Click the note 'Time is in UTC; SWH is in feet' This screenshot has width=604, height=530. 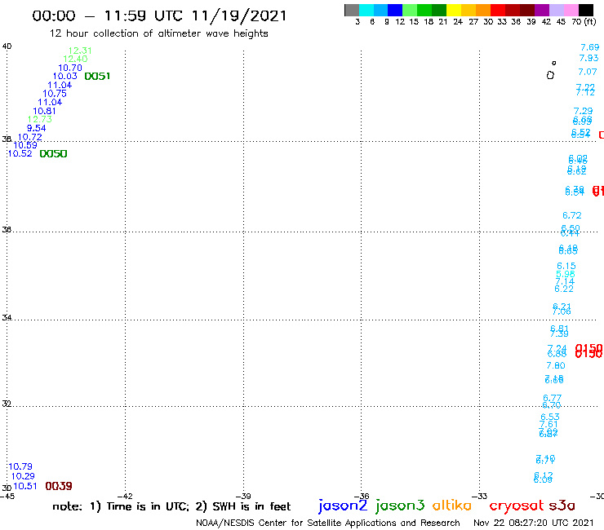point(171,506)
